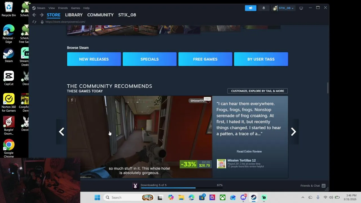Go back with the Steam back arrow
The height and width of the screenshot is (203, 361).
tap(34, 15)
